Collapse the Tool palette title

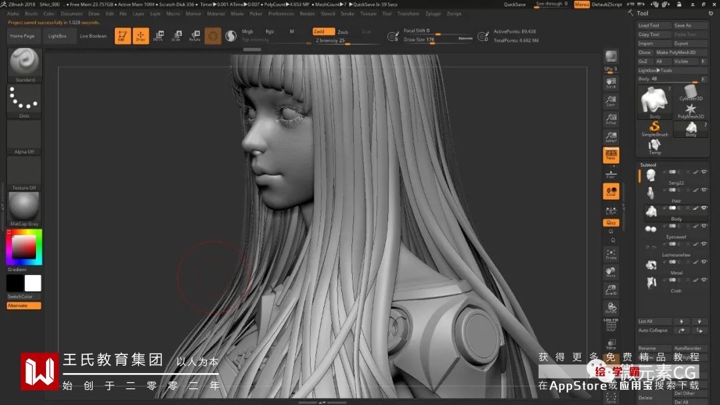point(643,13)
